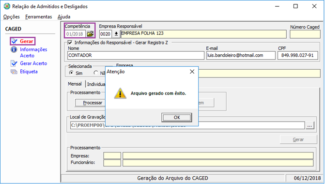
Task: Confirm the dialog with OK button
Action: [x=177, y=118]
